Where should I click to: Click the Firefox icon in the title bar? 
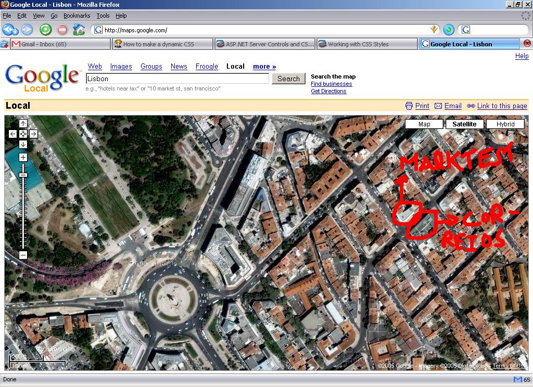point(5,4)
